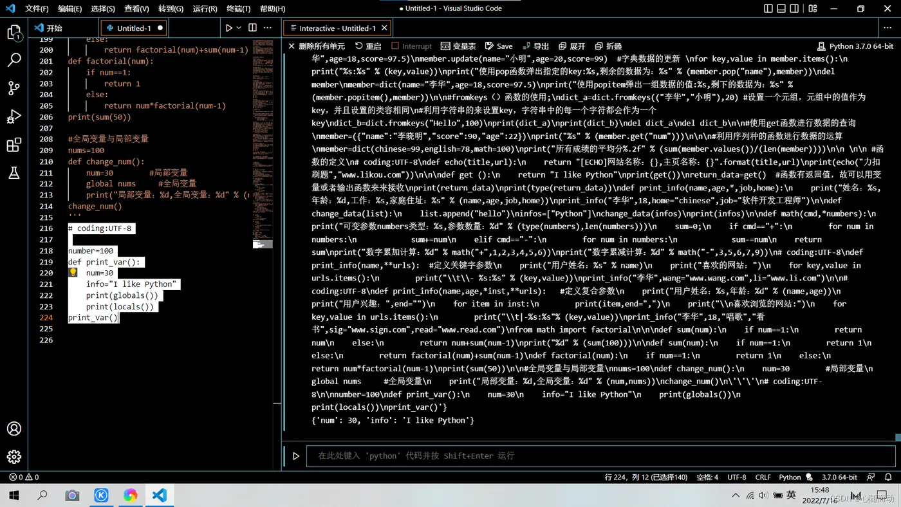
Task: Open the Accounts menu icon
Action: click(14, 429)
